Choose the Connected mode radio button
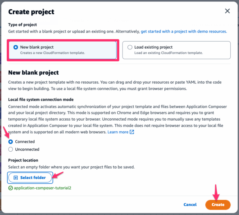The height and width of the screenshot is (215, 239). tap(10, 142)
